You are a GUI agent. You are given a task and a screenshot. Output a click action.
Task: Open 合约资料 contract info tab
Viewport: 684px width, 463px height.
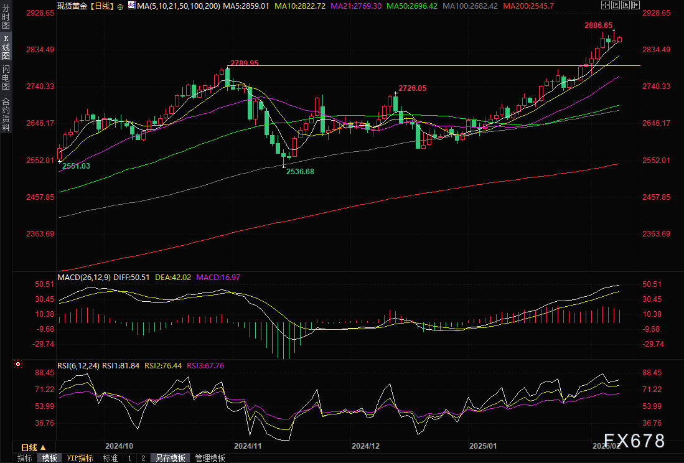(6, 114)
